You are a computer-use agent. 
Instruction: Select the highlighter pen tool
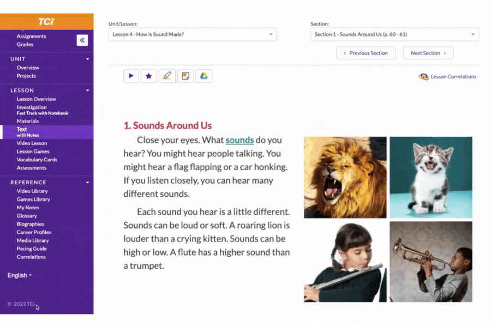167,76
